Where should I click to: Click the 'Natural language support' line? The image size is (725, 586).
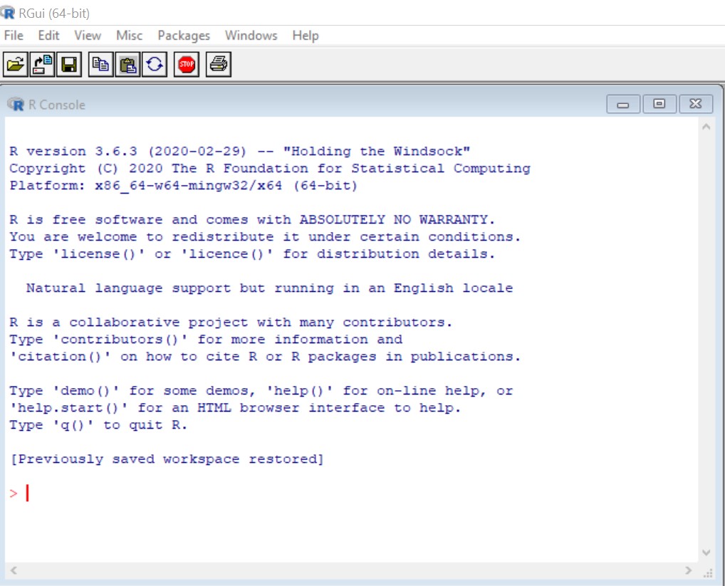point(270,288)
